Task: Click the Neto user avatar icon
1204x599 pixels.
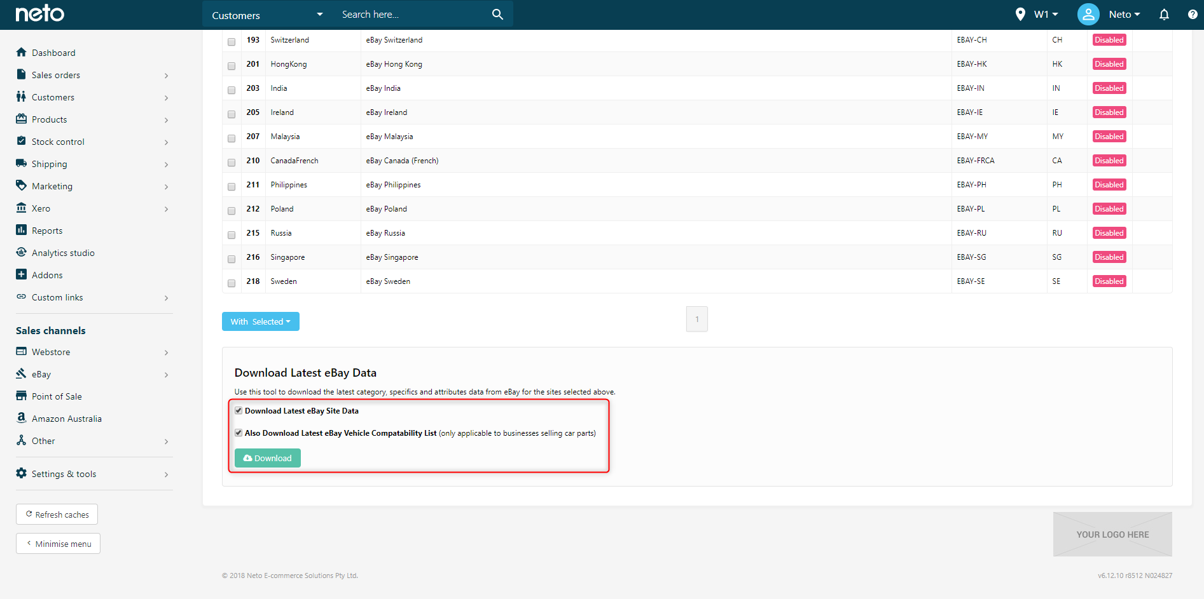Action: click(1088, 14)
